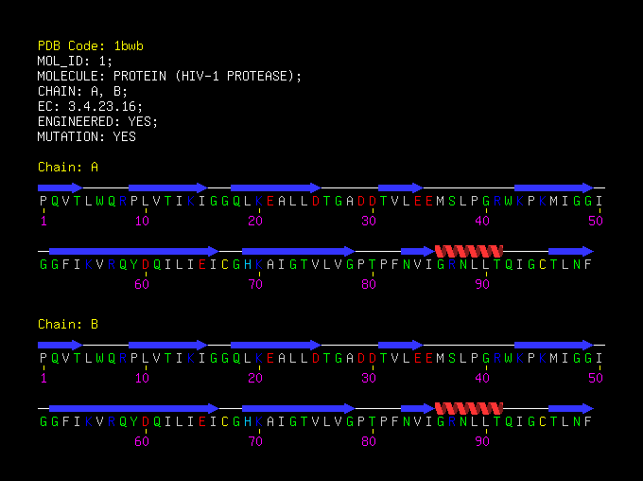Image resolution: width=643 pixels, height=481 pixels.
Task: Click the first strand arrow above PQVT, Chain B
Action: [x=61, y=345]
